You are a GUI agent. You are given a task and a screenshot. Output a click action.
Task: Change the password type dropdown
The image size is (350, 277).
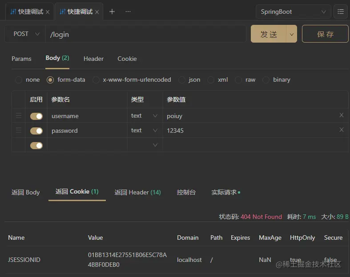pos(145,131)
